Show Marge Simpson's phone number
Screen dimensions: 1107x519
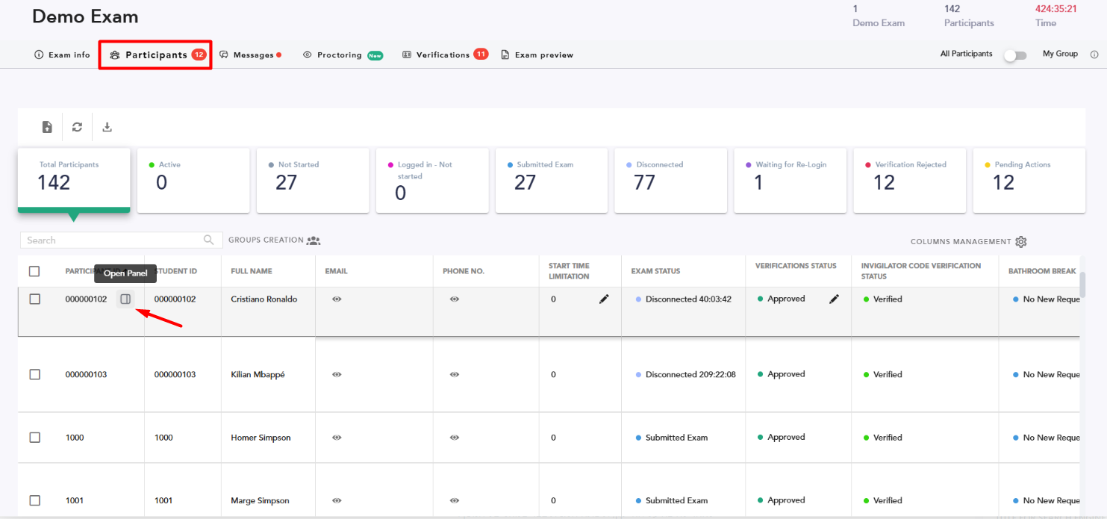(455, 500)
